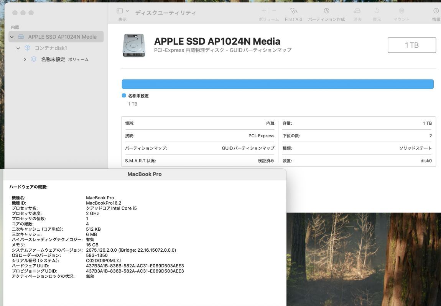Click the 583~1350 OS loader version value
This screenshot has height=306, width=441.
point(97,255)
